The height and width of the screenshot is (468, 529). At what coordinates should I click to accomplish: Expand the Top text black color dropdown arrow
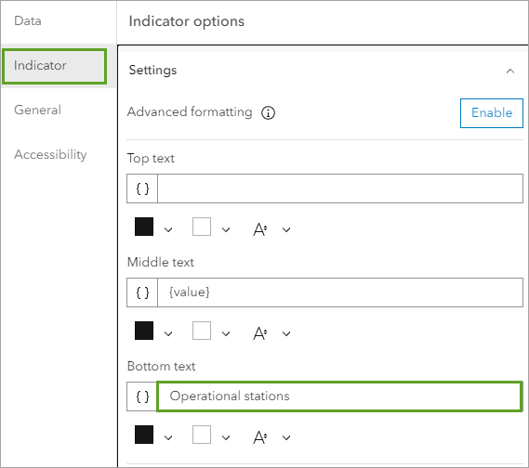[x=168, y=229]
